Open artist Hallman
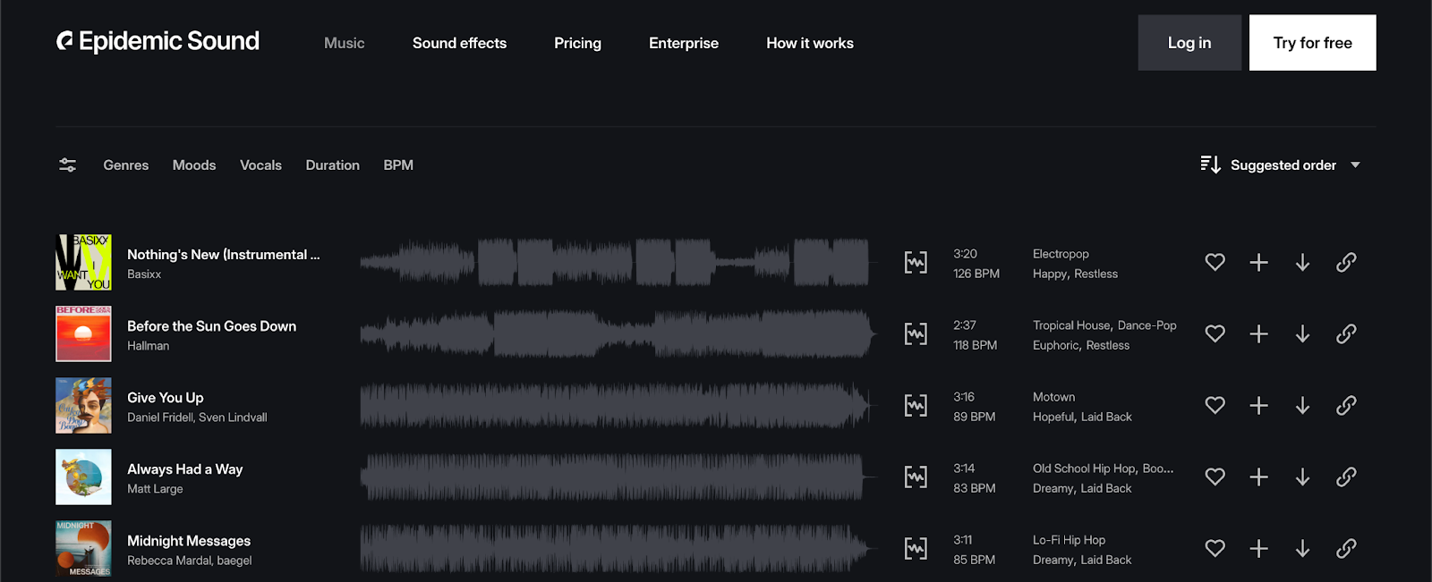1432x582 pixels. [148, 346]
